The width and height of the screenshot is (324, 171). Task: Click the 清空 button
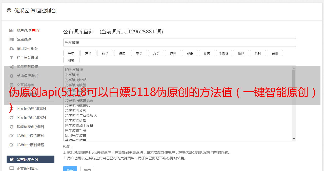[87, 169]
